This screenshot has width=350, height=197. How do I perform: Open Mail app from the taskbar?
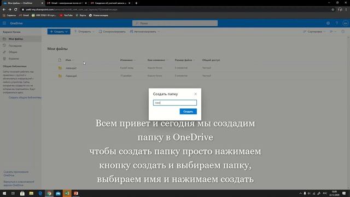point(58,193)
